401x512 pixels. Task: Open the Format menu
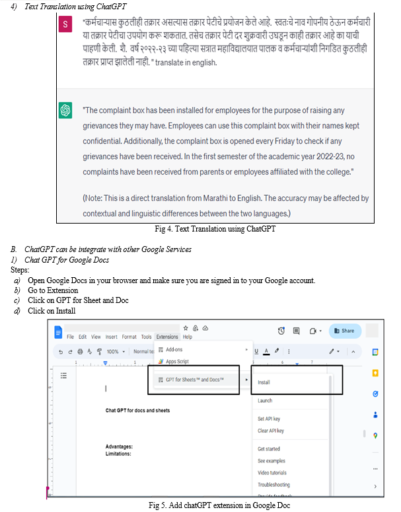(129, 337)
